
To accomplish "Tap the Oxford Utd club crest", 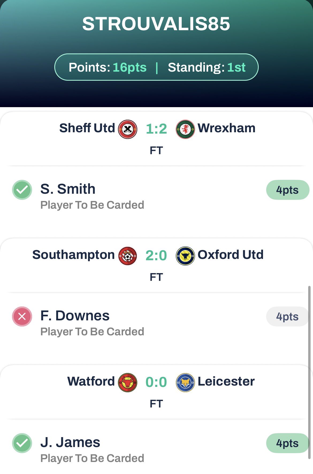I will pyautogui.click(x=185, y=256).
